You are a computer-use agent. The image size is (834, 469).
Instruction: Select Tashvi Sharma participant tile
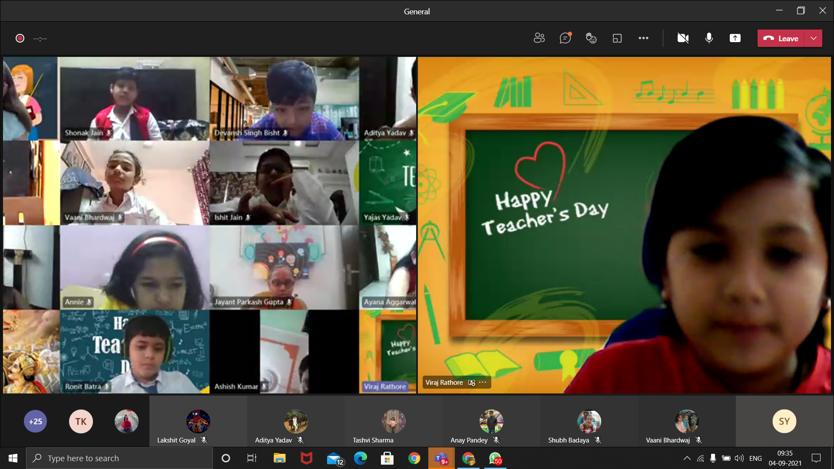pos(393,422)
